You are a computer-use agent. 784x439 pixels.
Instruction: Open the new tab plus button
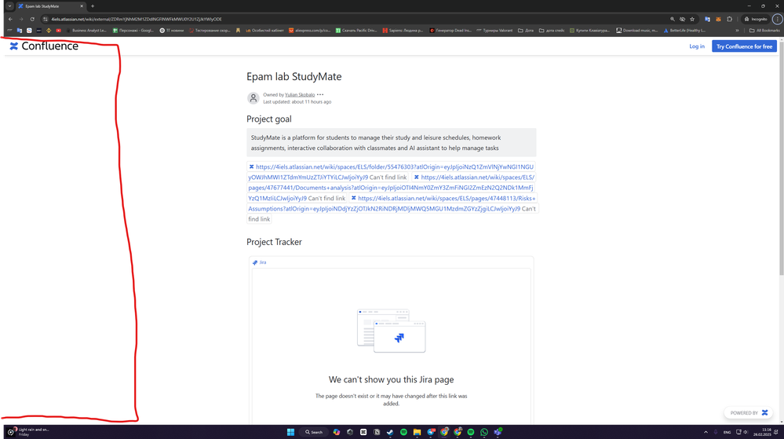click(x=93, y=6)
